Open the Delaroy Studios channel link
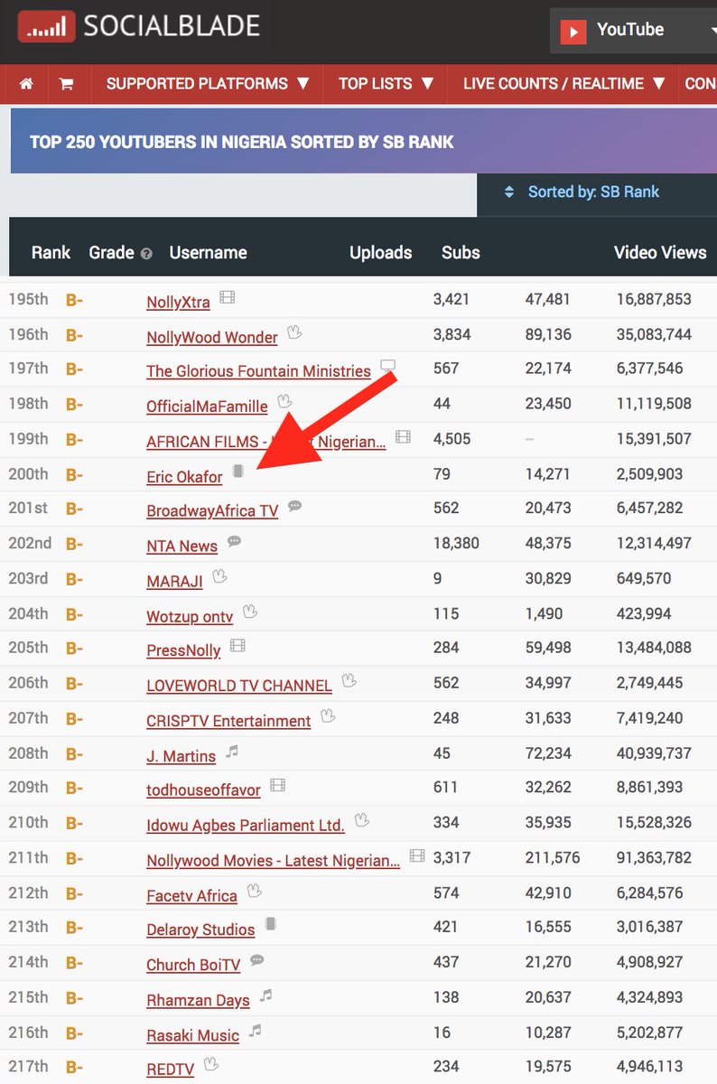Image resolution: width=717 pixels, height=1084 pixels. [x=200, y=930]
